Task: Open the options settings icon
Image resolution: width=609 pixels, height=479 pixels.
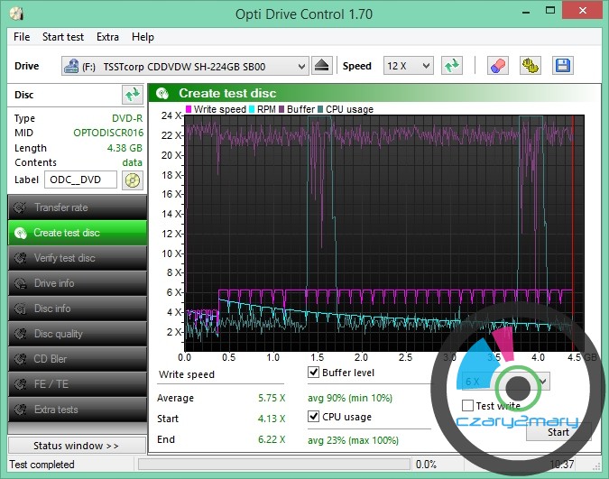Action: (531, 66)
